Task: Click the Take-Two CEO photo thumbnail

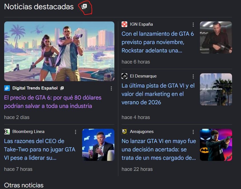Action: 98,145
